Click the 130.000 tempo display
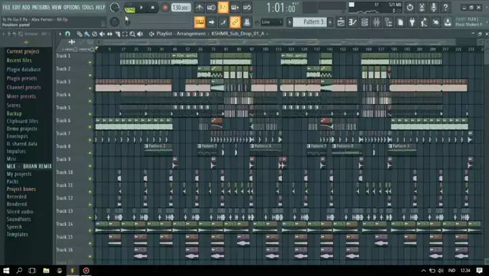 click(x=180, y=8)
